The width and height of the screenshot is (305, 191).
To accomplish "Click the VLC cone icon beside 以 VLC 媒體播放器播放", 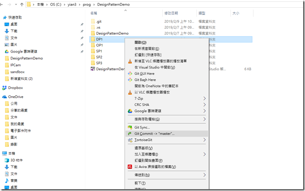I will point(130,92).
